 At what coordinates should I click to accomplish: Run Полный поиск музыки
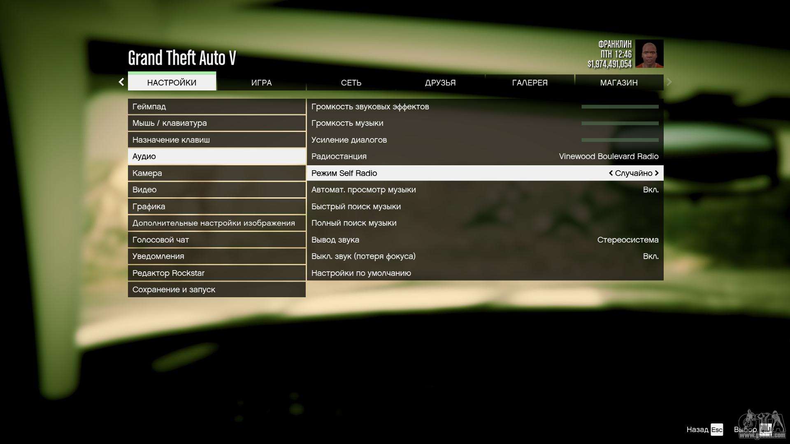coord(485,223)
